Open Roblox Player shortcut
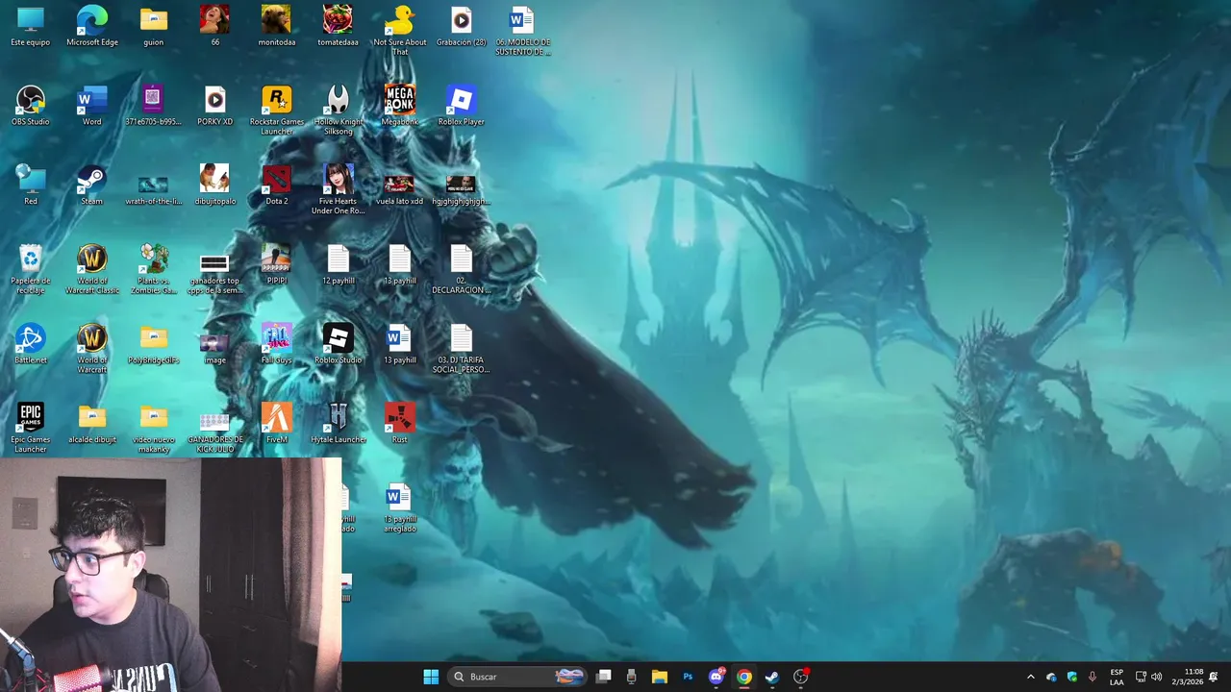This screenshot has width=1231, height=692. [461, 106]
